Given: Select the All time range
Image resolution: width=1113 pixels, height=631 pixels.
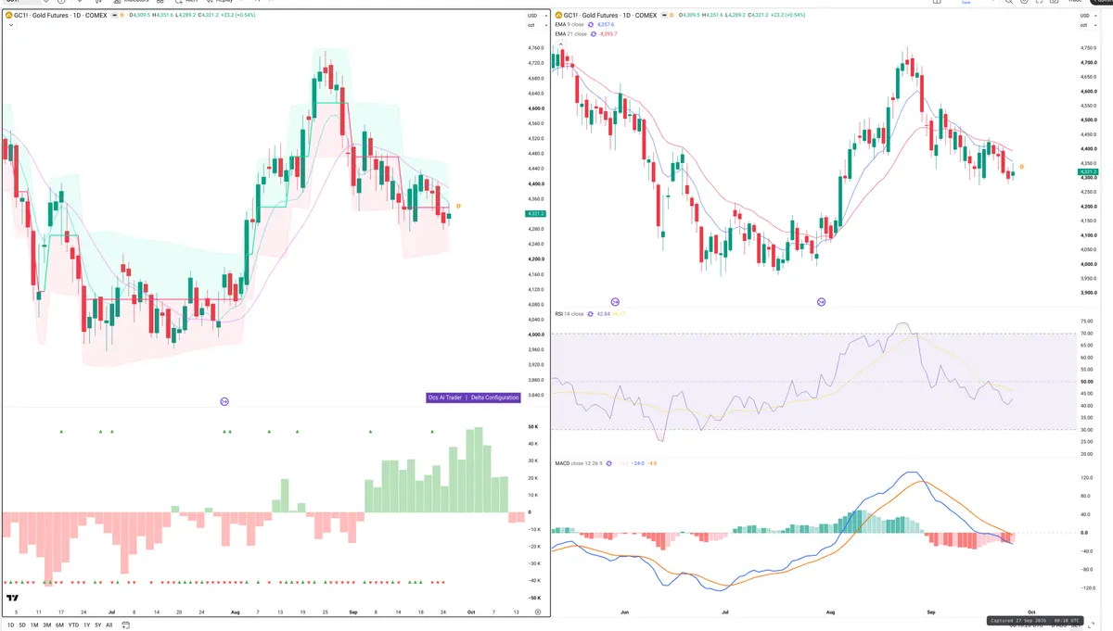Looking at the screenshot, I should pyautogui.click(x=109, y=625).
